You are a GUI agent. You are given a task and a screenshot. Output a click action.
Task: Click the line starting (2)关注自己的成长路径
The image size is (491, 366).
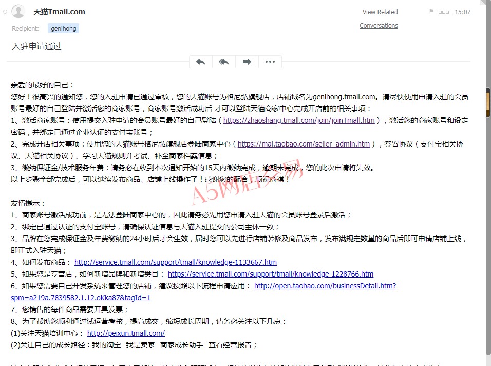[134, 345]
